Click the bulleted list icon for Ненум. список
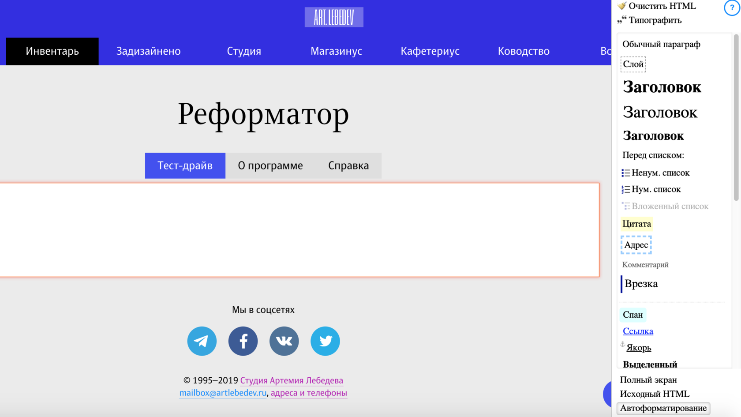Viewport: 741px width, 417px height. tap(625, 173)
